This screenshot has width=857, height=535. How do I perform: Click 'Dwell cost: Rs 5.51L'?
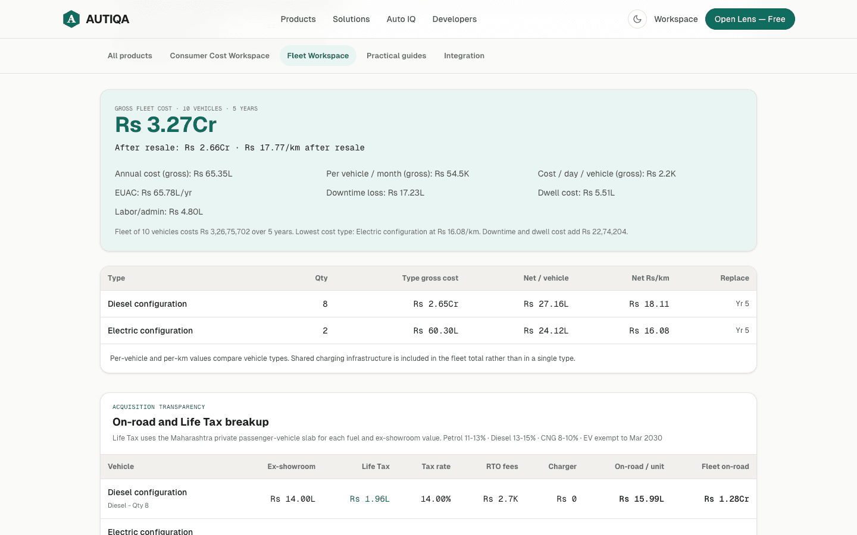pos(576,193)
